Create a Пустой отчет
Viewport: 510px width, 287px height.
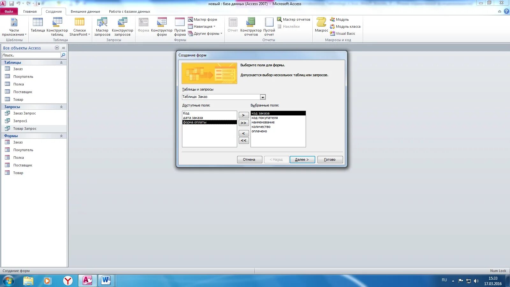coord(269,27)
